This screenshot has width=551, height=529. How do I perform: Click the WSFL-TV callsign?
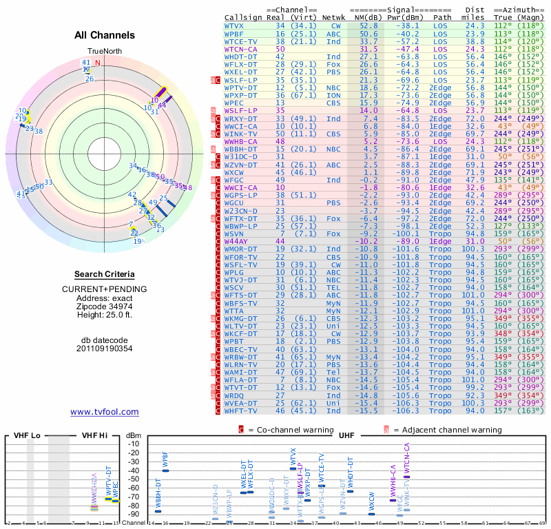tap(240, 264)
